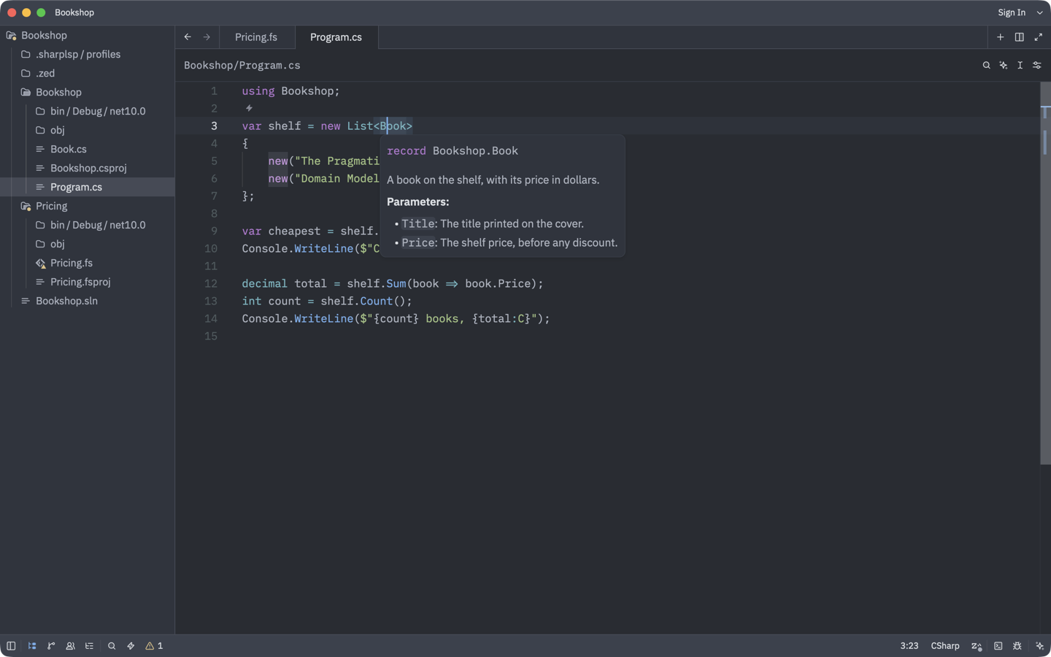Open the edit prediction Z icon menu

pos(977,646)
